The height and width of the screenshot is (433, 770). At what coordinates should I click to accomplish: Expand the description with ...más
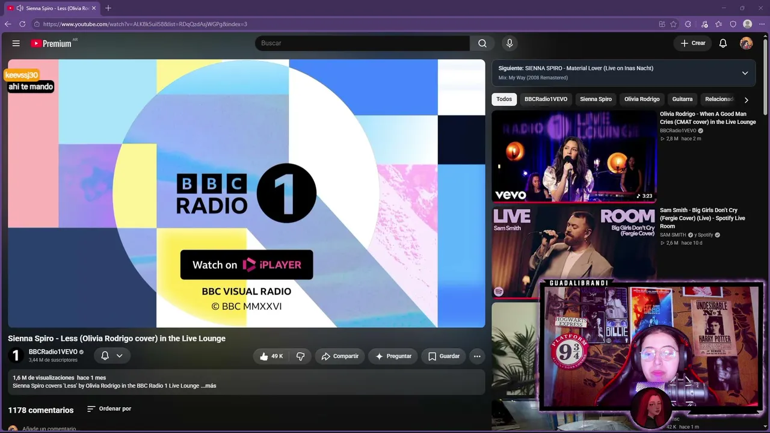pos(208,385)
